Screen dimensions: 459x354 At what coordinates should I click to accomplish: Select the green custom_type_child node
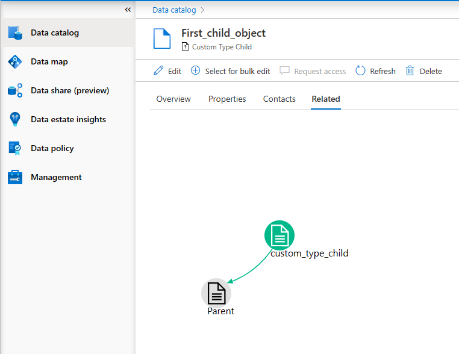(279, 235)
